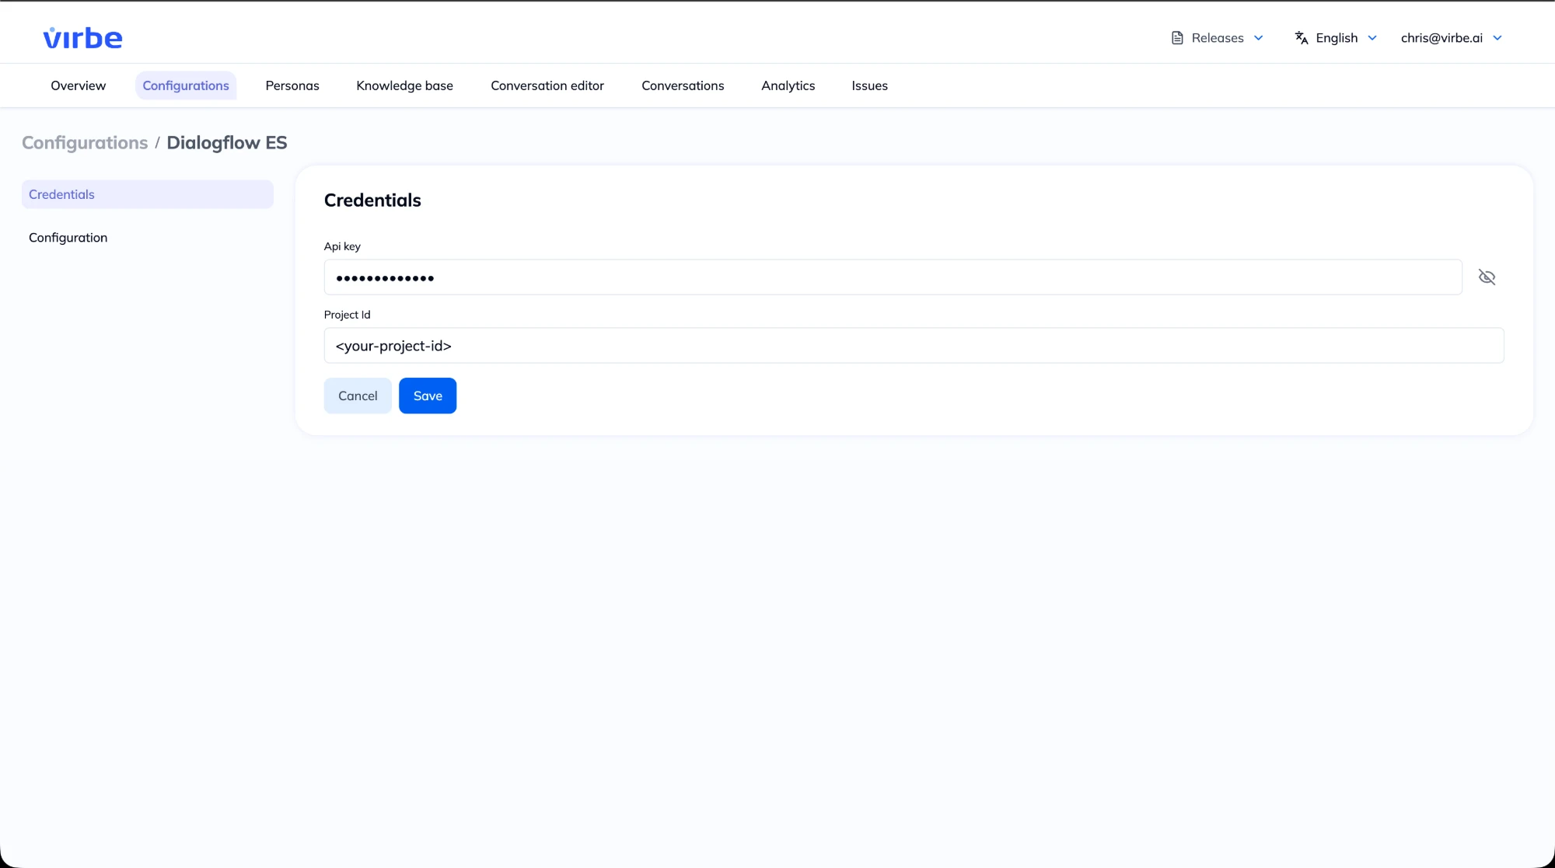Go to the Issues tab

tap(869, 85)
